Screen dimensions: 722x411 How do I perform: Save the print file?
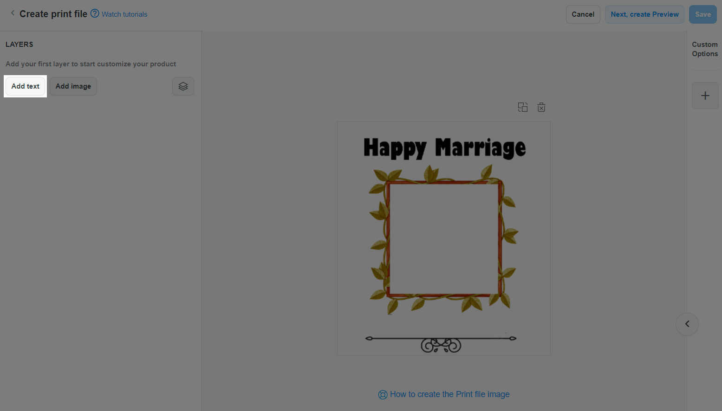point(703,14)
